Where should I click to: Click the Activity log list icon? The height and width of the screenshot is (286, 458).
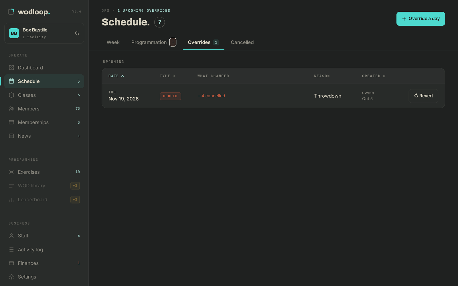(x=11, y=250)
